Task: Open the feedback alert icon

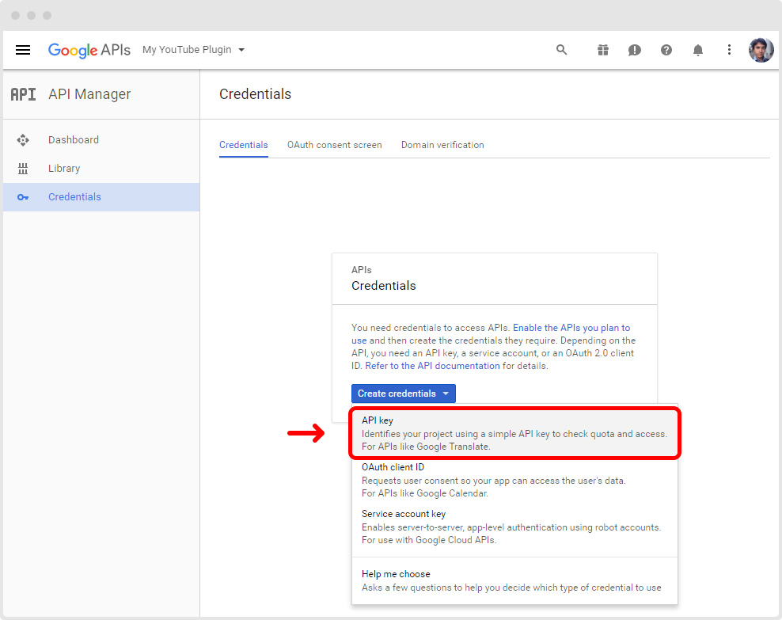Action: tap(634, 50)
